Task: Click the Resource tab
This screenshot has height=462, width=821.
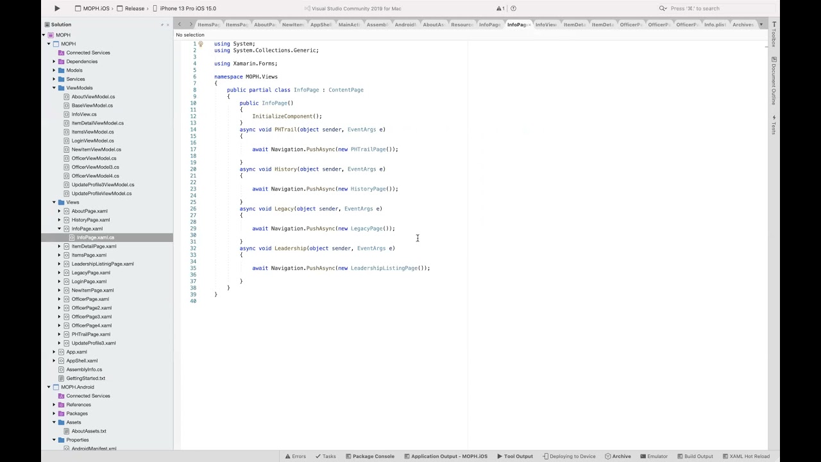Action: (461, 24)
